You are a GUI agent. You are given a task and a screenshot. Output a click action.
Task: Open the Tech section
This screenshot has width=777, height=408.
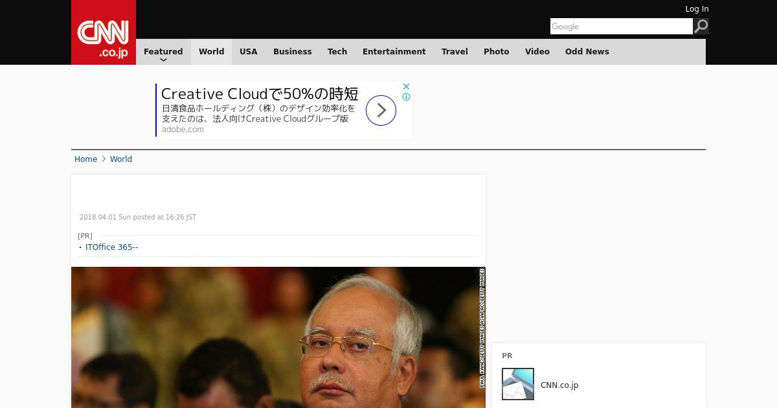click(337, 52)
